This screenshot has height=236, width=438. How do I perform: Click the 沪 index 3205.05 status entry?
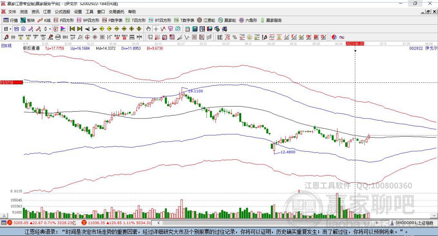click(x=41, y=223)
